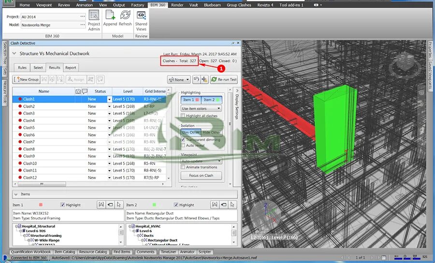Click Item 1 group clashes involving item icon

click(x=101, y=205)
